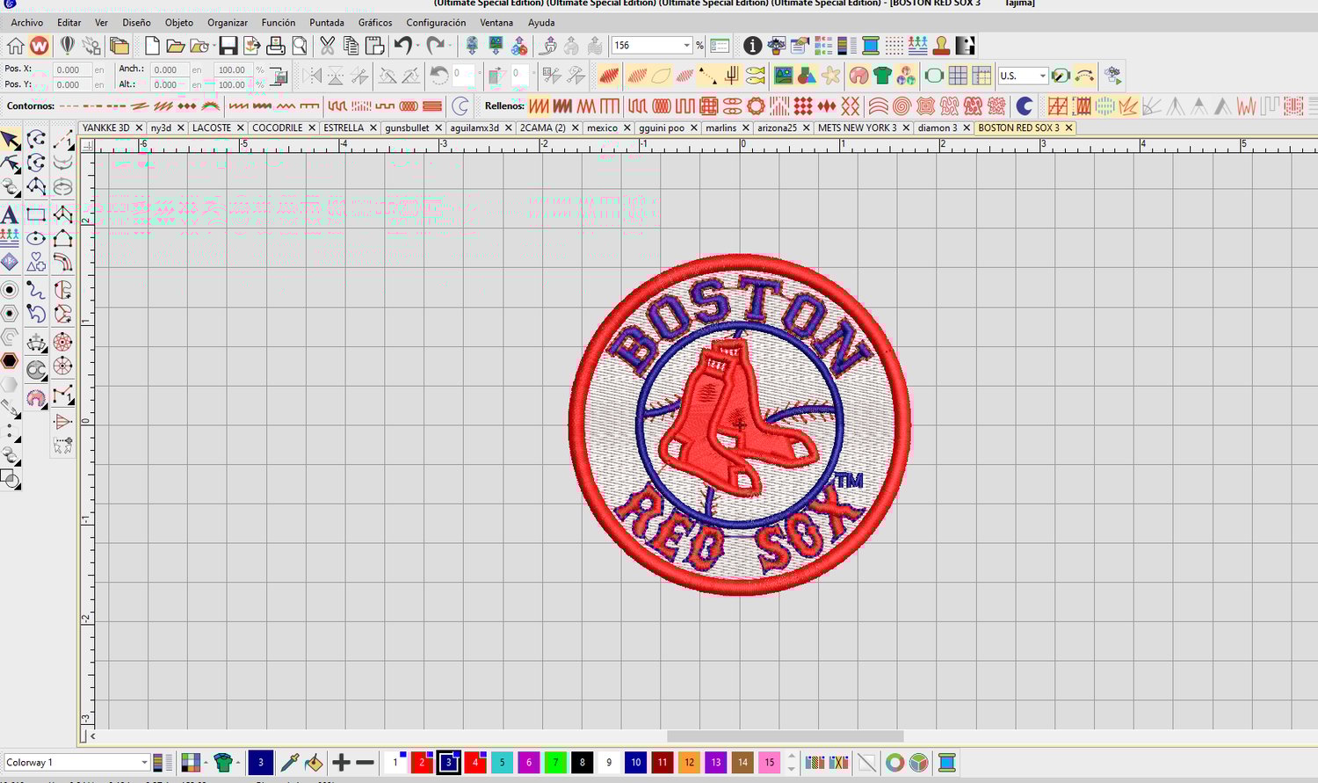Screen dimensions: 1318x783
Task: Open print preview with the magnifier page icon
Action: (300, 46)
